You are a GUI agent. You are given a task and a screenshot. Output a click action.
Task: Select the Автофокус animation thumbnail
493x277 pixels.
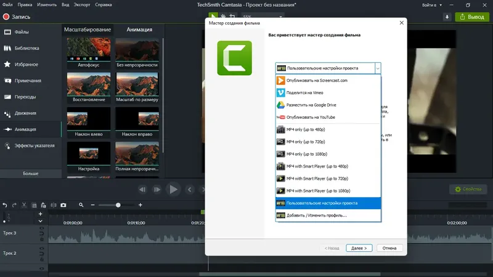(x=89, y=53)
